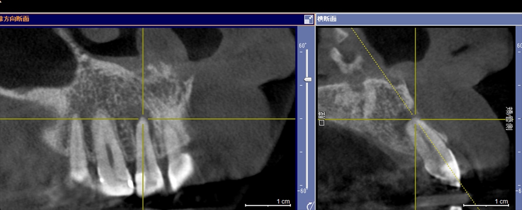Click the -60 label at slider bottom
Viewport: 522px width, 210px height.
pyautogui.click(x=302, y=191)
